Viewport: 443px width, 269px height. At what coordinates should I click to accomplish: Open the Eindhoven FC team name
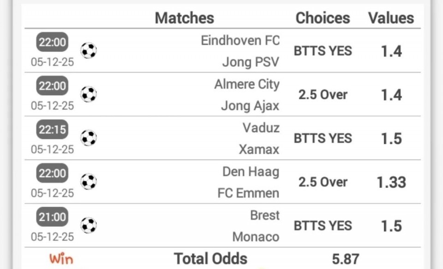[x=240, y=41]
